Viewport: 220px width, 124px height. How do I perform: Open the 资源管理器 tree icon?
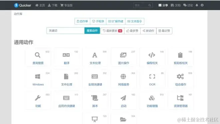(x=180, y=98)
